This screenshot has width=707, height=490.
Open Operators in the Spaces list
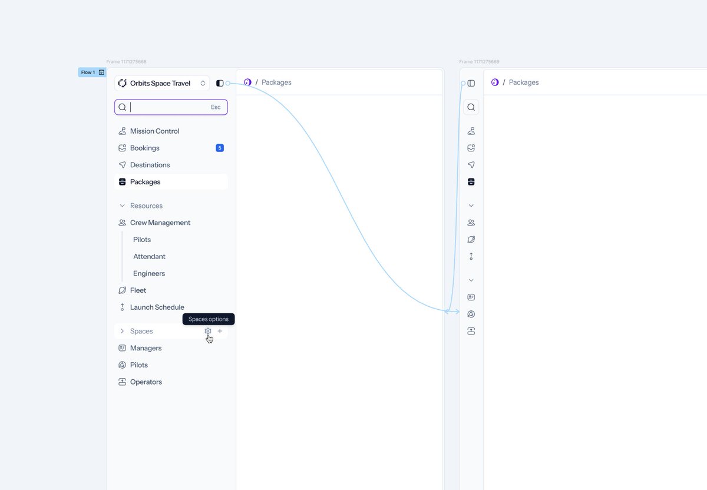pos(171,382)
